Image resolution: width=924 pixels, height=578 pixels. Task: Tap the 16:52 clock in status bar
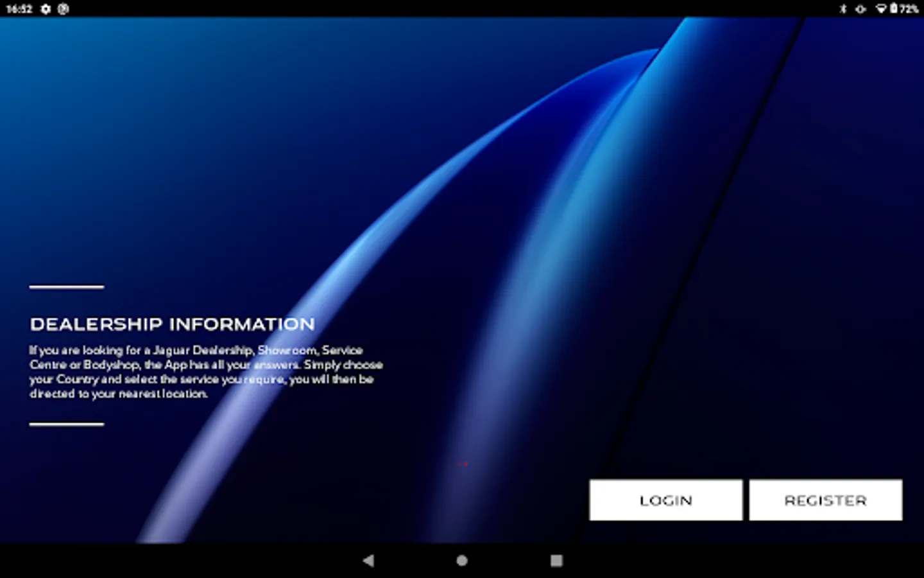(x=19, y=9)
